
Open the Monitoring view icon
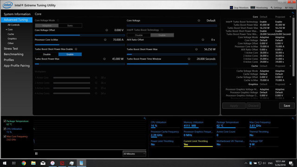[x=252, y=7]
